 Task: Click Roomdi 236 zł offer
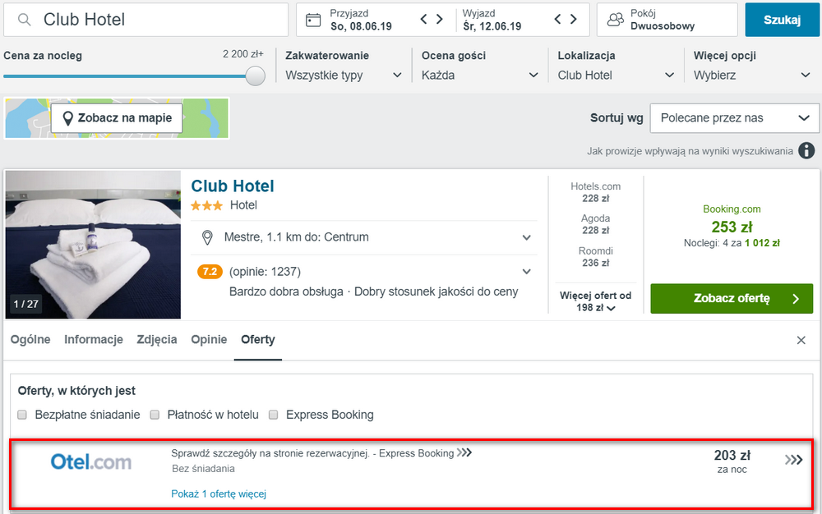coord(595,256)
